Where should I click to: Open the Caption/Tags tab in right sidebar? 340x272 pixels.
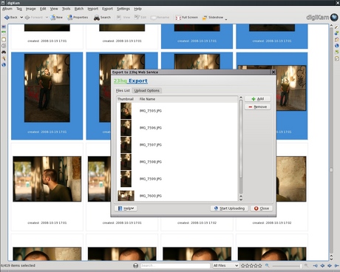[x=337, y=52]
